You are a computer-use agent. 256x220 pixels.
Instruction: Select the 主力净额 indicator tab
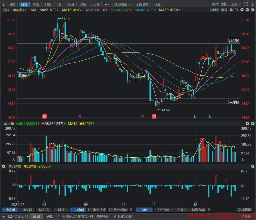tap(78, 210)
